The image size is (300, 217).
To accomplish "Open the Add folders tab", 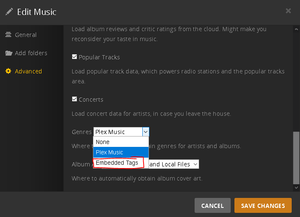I will [x=31, y=53].
